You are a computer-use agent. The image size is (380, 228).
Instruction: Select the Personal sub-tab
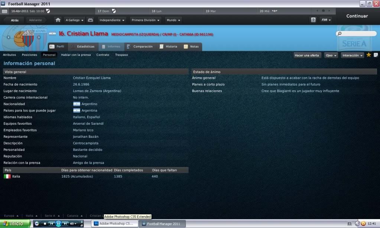coord(49,55)
